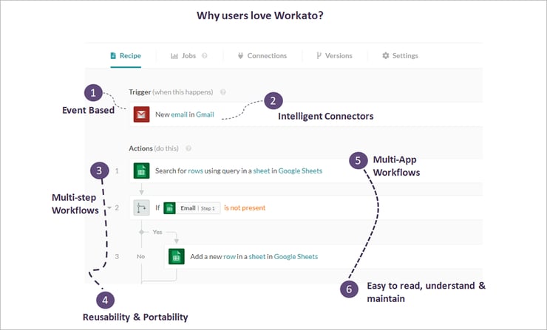Click the If condition branch icon in step 2
Viewport: 547px width, 330px height.
[141, 207]
